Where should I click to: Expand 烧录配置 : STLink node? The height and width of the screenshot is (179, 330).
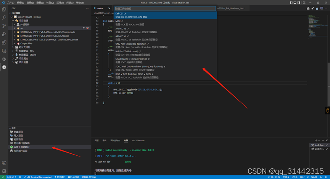click(x=13, y=55)
